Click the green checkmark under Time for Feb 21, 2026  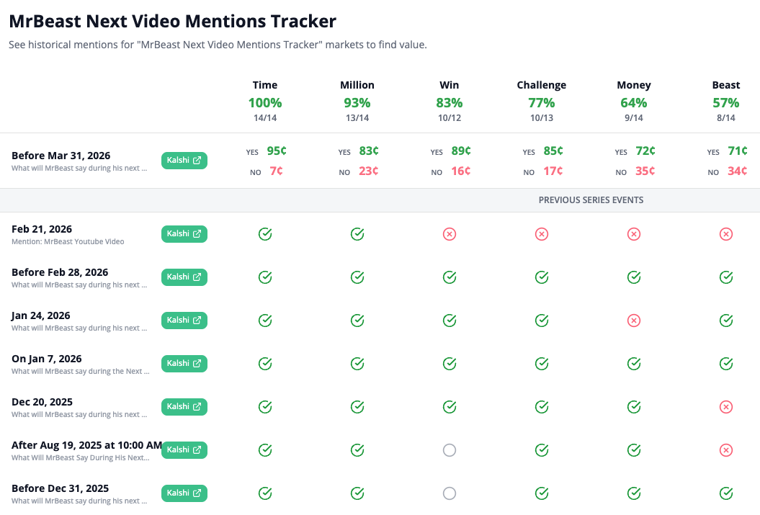(265, 234)
